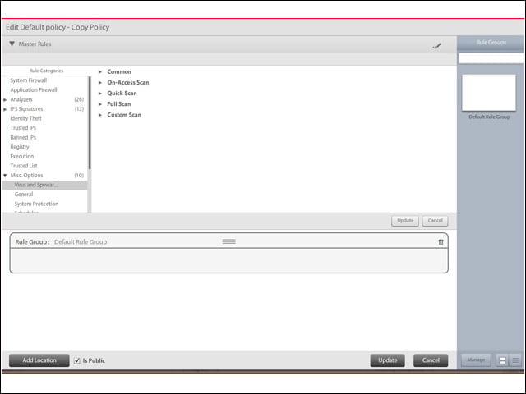Grab the Rule Group drag handle icon
The width and height of the screenshot is (526, 394).
[228, 241]
